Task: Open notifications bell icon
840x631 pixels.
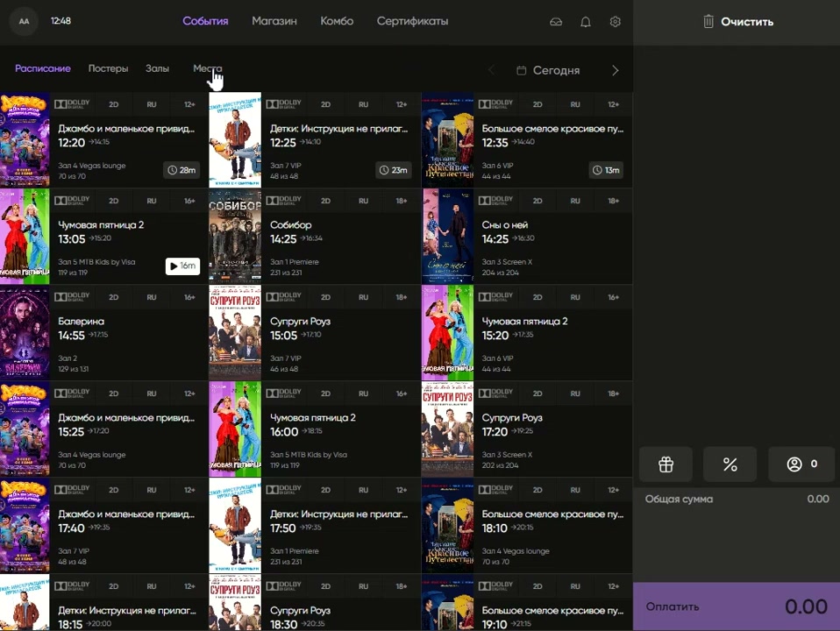Action: point(586,22)
